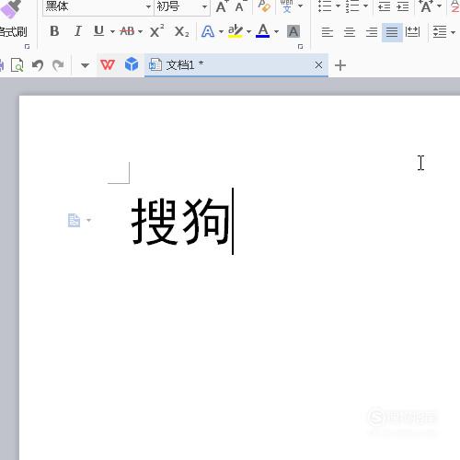Click numbered list icon
The image size is (460, 460).
[x=352, y=6]
